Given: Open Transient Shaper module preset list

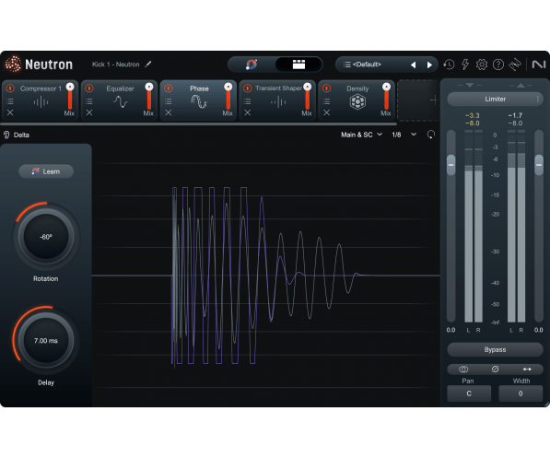Looking at the screenshot, I should coord(247,101).
